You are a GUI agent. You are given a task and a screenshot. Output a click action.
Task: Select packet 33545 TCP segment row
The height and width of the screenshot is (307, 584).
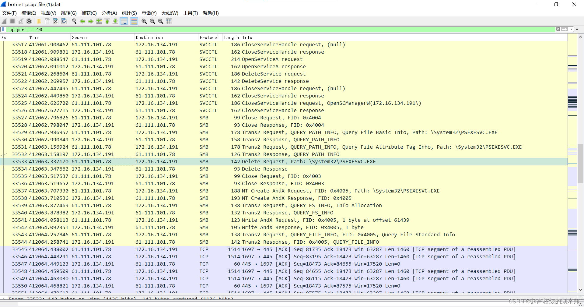tap(284, 249)
